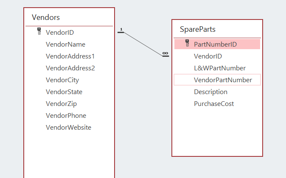The height and width of the screenshot is (178, 286).
Task: Click the primary key icon next to PartNumberID
Action: pos(187,43)
